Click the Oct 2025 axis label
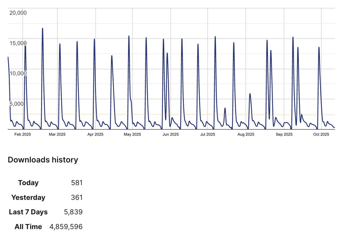This screenshot has height=238, width=342. click(x=321, y=134)
